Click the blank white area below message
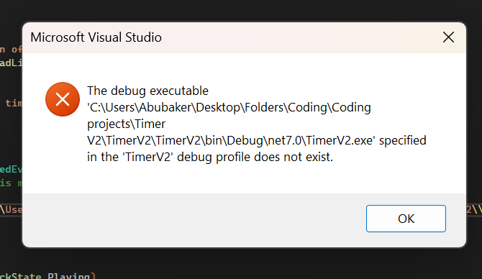482x279 pixels. pyautogui.click(x=245, y=180)
